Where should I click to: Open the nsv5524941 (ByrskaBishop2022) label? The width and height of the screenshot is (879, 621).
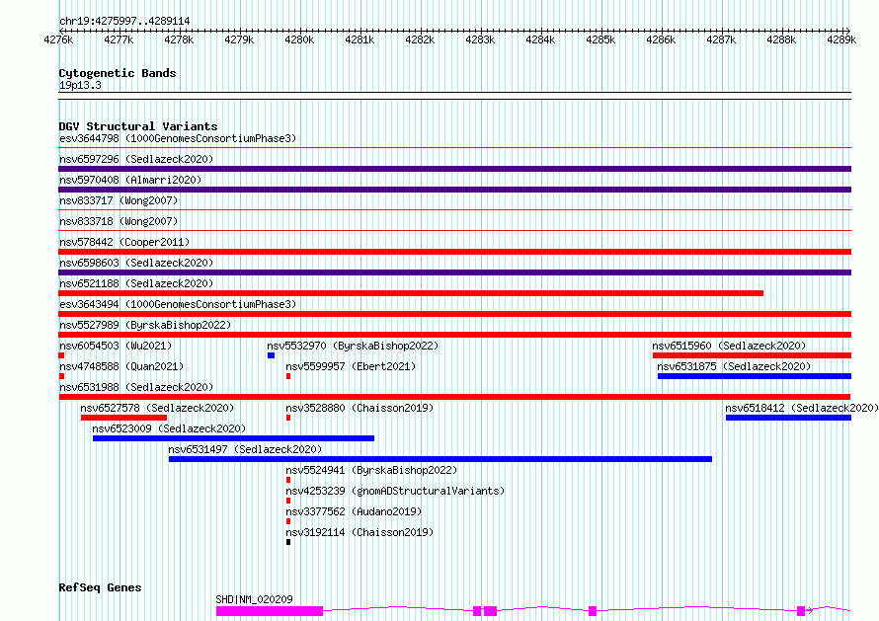371,470
